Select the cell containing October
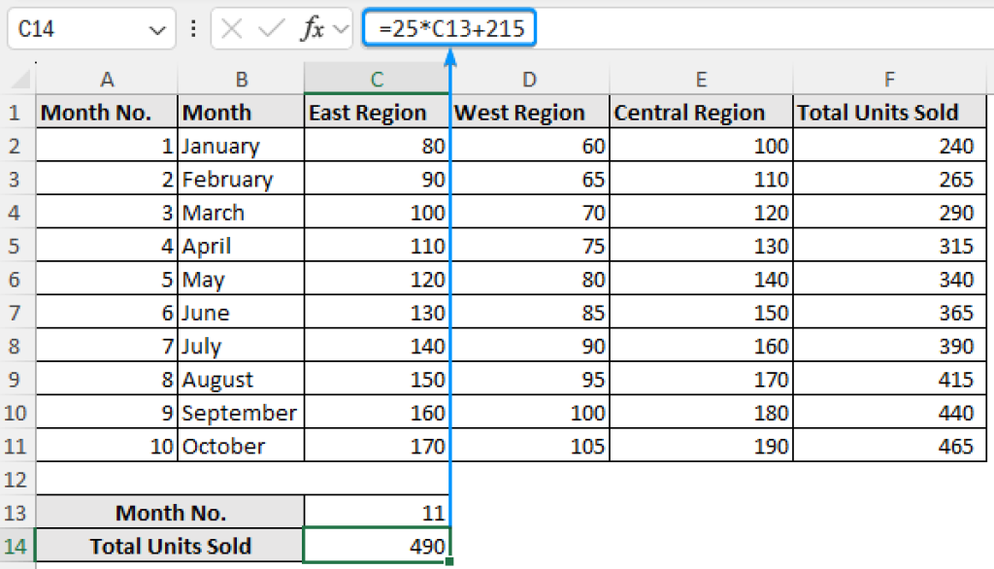994x569 pixels. pyautogui.click(x=241, y=446)
